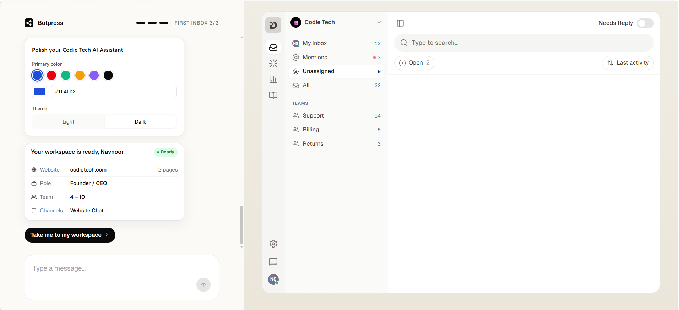Click the hex color input field
This screenshot has height=310, width=679.
click(x=114, y=92)
